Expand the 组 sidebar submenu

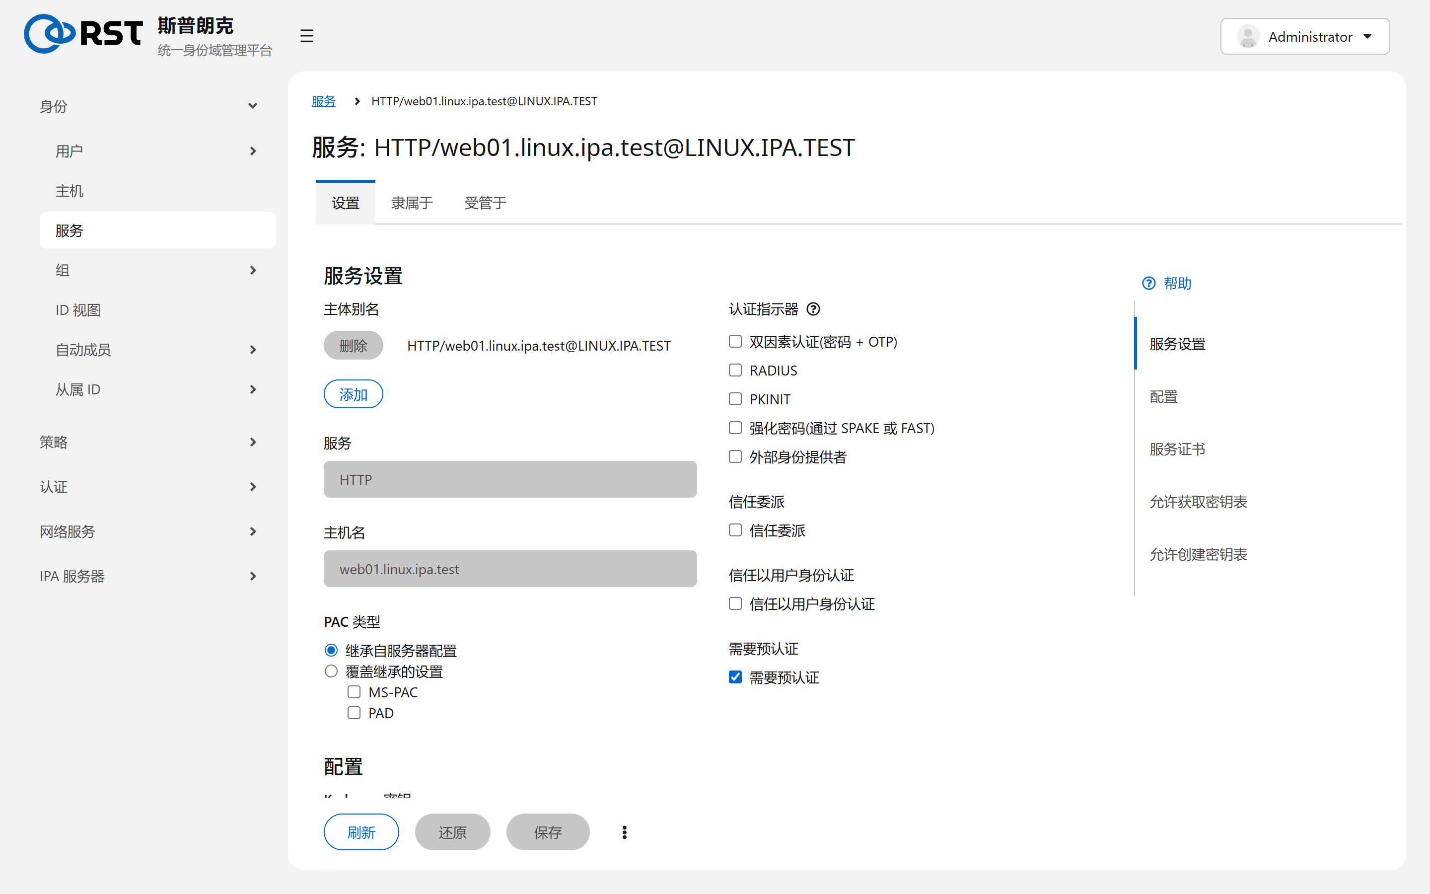[253, 270]
